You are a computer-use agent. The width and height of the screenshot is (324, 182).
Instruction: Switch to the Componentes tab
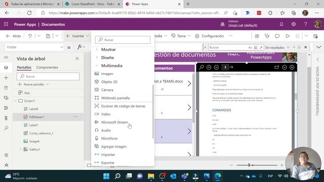click(x=47, y=67)
